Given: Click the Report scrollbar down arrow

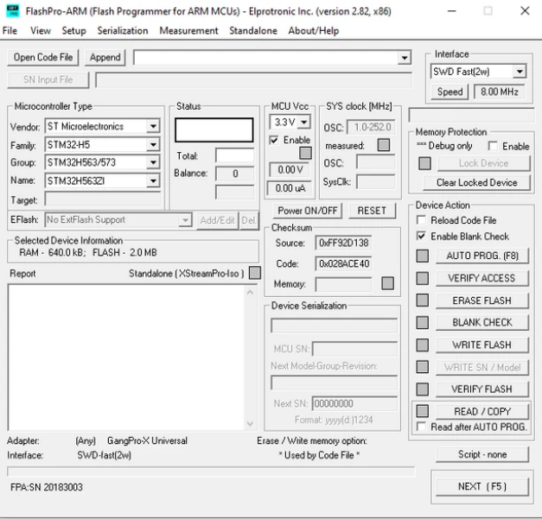Looking at the screenshot, I should (251, 424).
